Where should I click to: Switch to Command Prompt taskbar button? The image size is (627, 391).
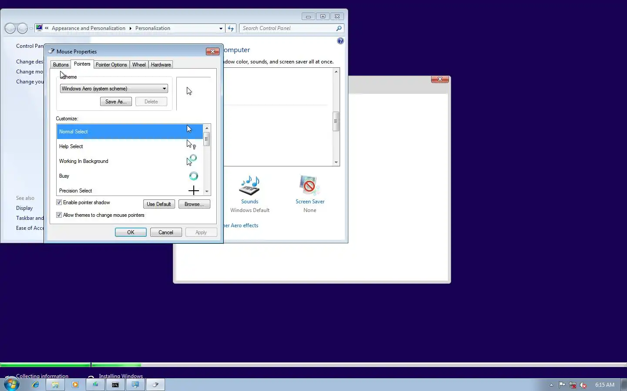[x=115, y=384]
